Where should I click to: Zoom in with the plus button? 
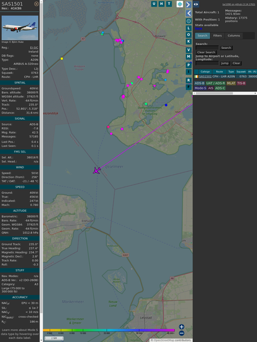point(182,327)
